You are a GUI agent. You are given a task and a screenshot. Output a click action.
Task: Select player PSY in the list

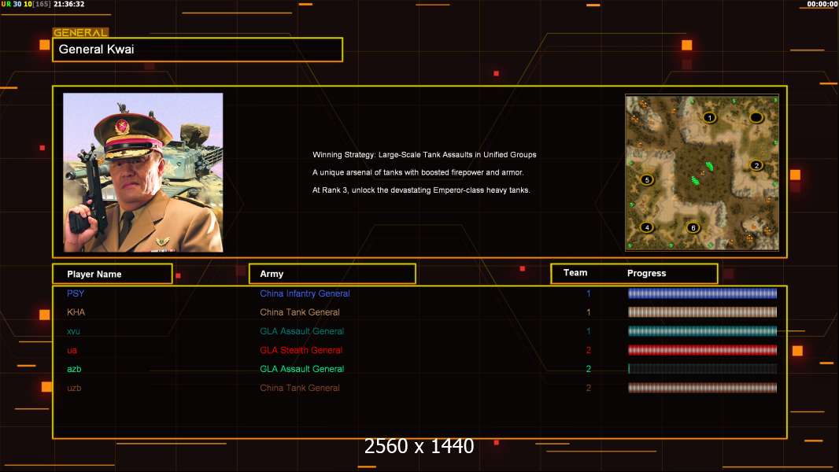[76, 293]
